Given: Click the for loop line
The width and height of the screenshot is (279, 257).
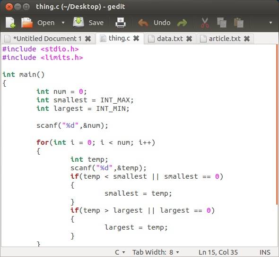Looking at the screenshot, I should [x=96, y=142].
